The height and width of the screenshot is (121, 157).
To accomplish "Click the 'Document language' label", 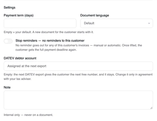I will pyautogui.click(x=95, y=15).
